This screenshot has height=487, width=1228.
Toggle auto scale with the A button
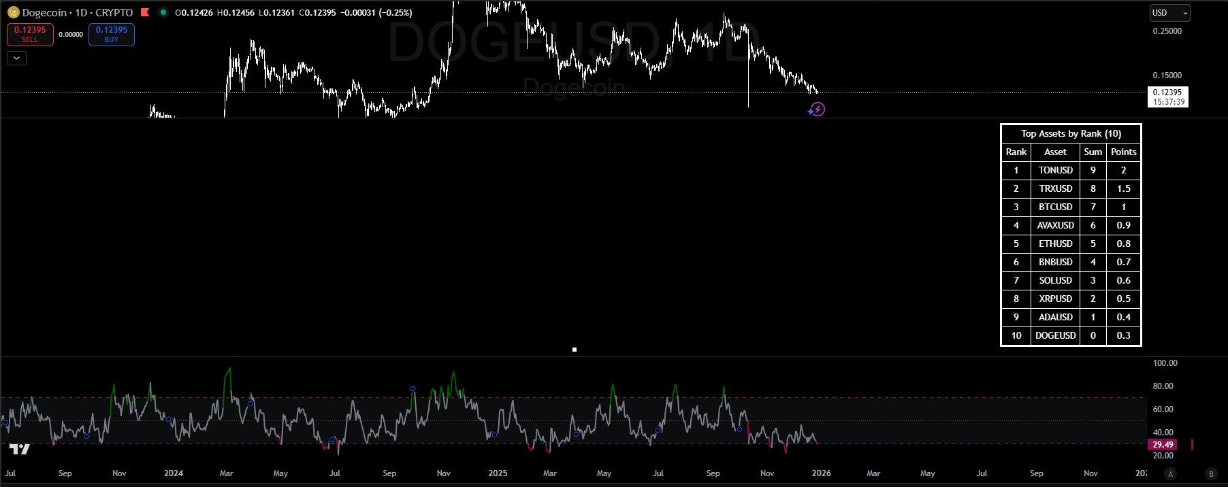pos(1170,473)
